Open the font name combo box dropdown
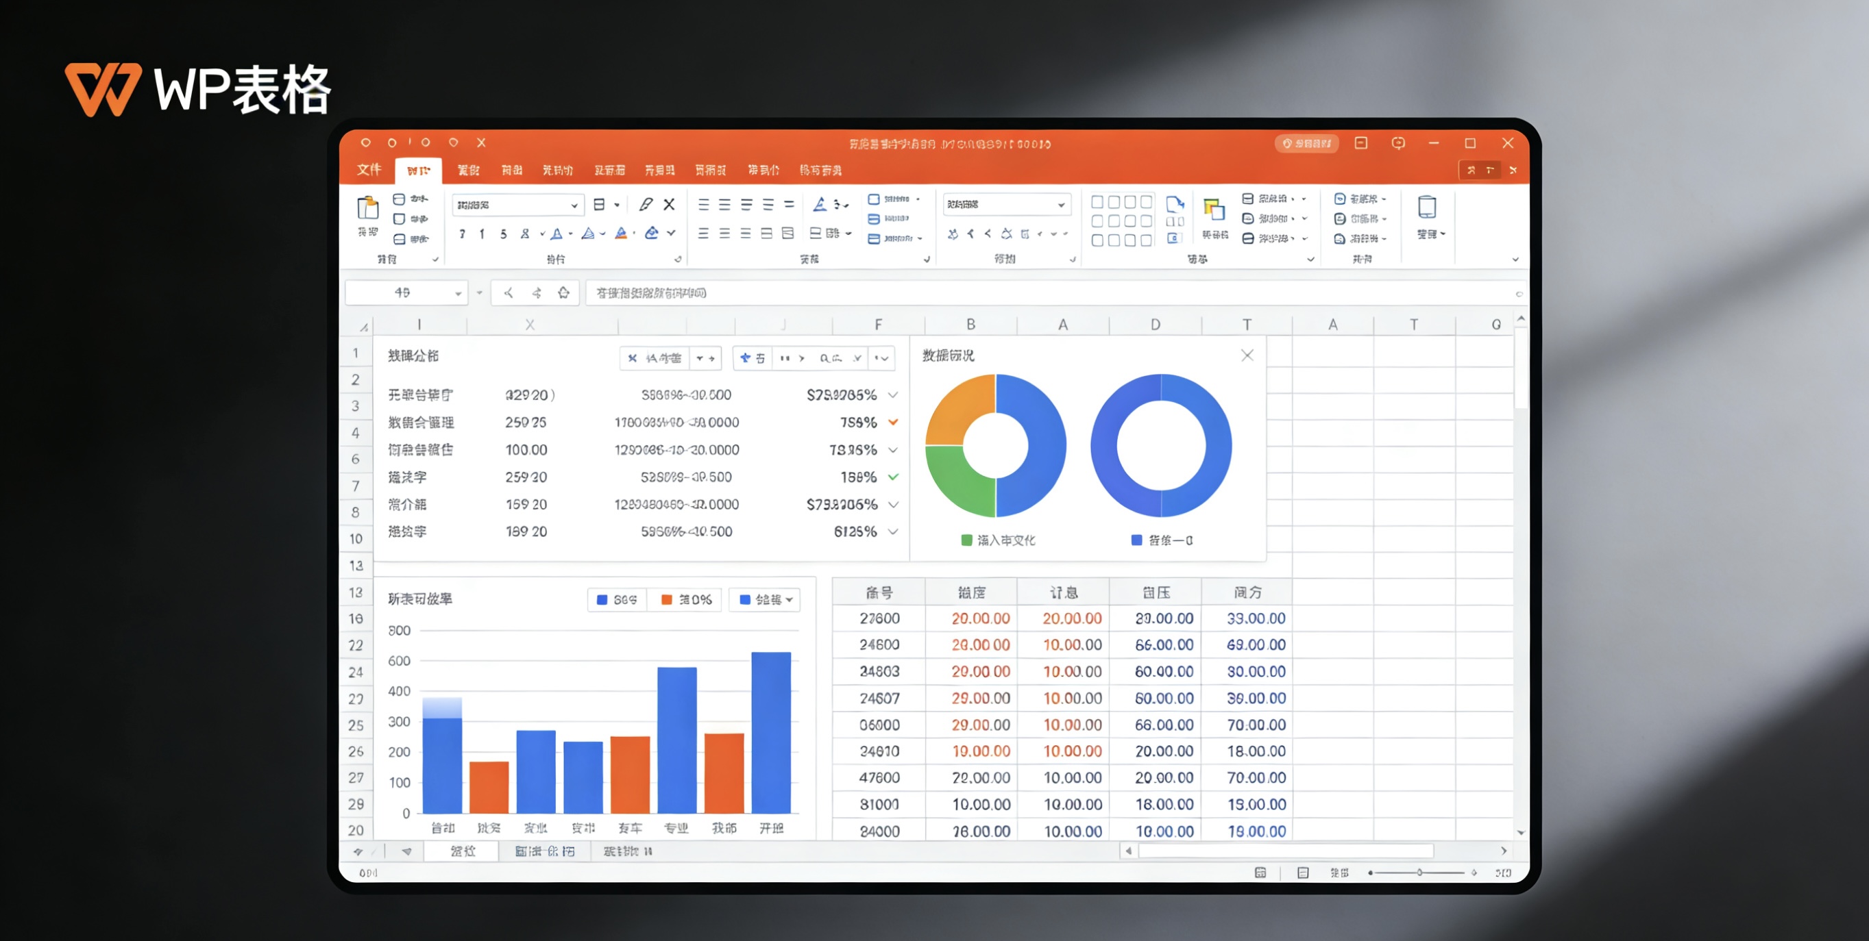The width and height of the screenshot is (1869, 941). [x=574, y=205]
